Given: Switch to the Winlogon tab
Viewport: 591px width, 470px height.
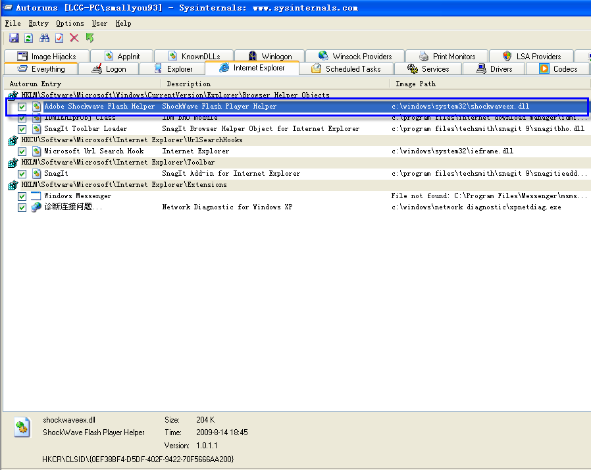Looking at the screenshot, I should point(269,56).
